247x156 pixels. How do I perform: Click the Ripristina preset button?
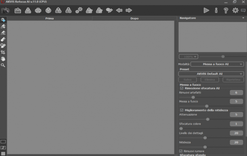pyautogui.click(x=233, y=79)
